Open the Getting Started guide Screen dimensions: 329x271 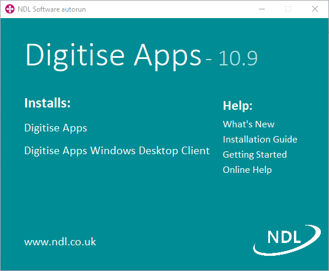pos(255,155)
